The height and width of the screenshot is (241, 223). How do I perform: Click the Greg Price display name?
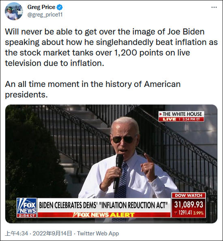click(x=41, y=7)
